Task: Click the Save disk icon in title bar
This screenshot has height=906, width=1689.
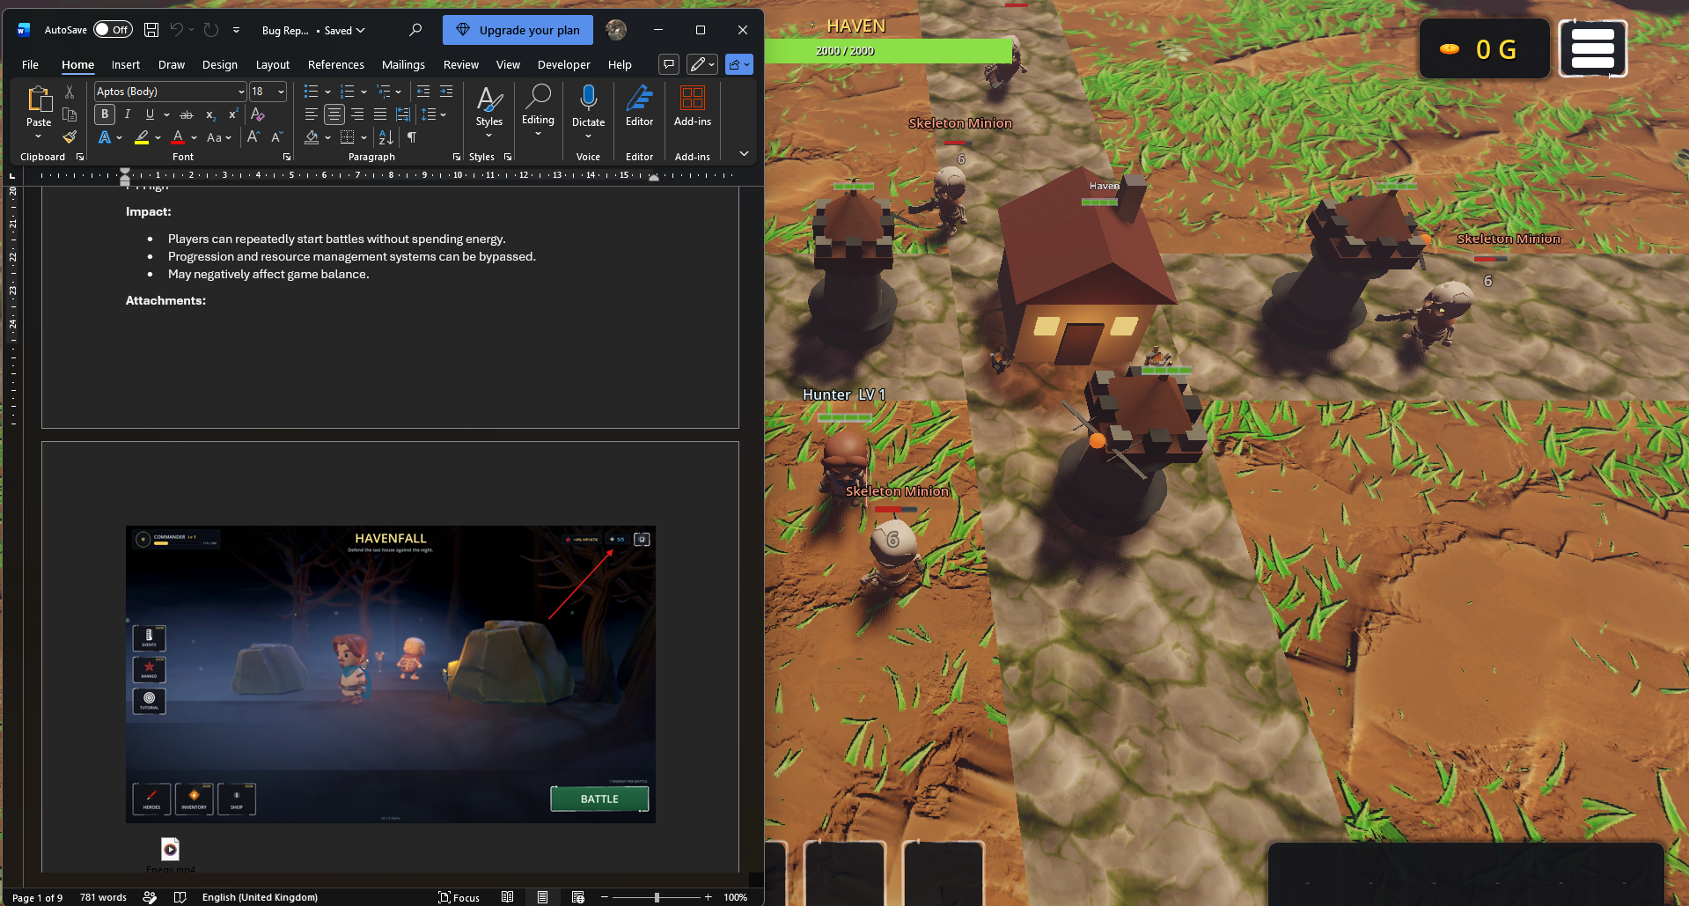Action: click(151, 30)
